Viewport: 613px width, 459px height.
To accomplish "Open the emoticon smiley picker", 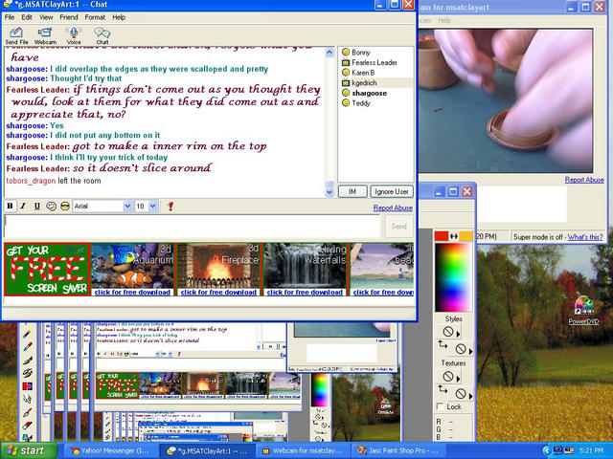I will (51, 207).
